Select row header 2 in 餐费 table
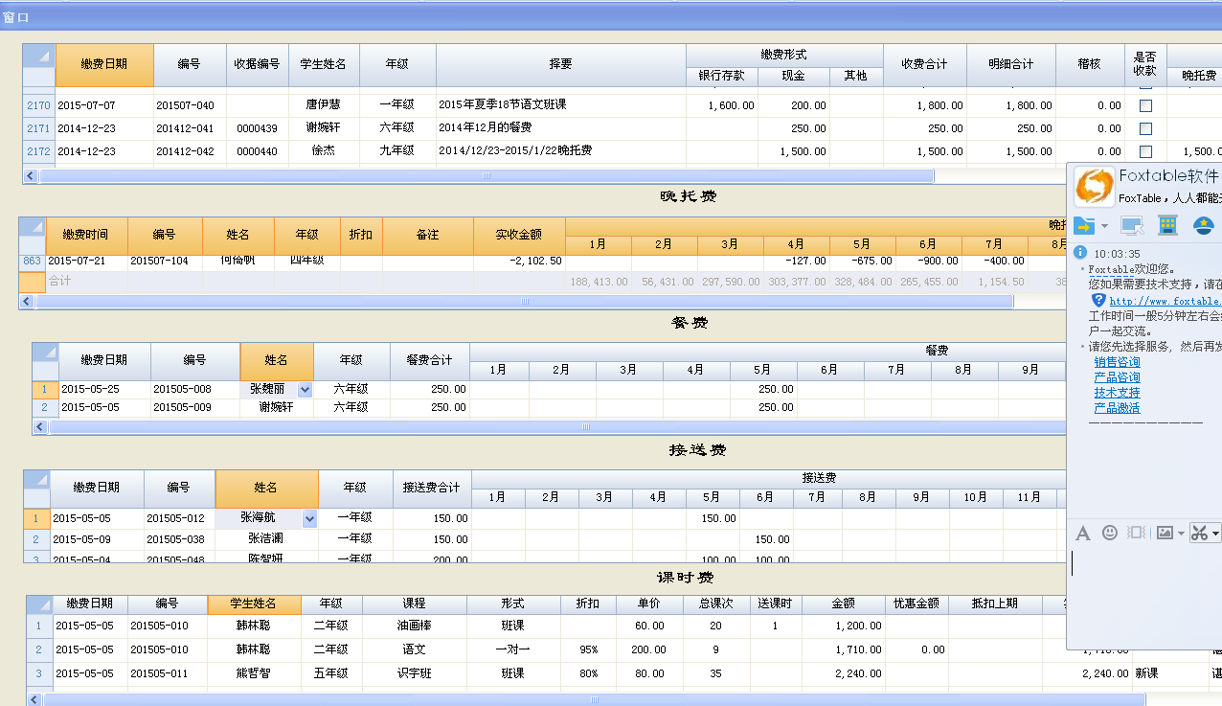The width and height of the screenshot is (1222, 706). (45, 407)
